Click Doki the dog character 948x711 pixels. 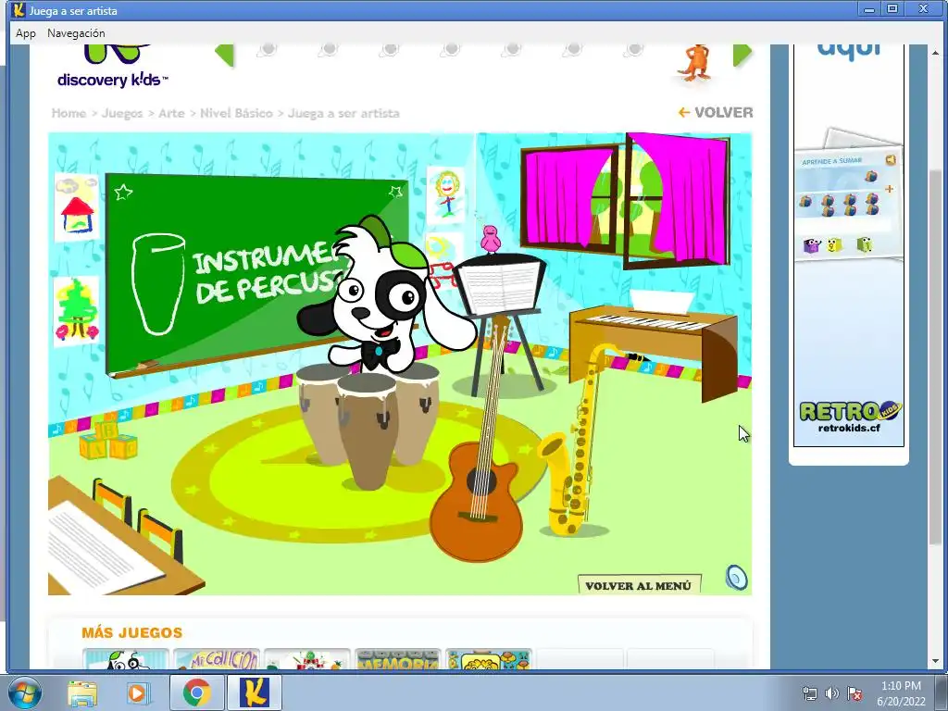(x=387, y=296)
